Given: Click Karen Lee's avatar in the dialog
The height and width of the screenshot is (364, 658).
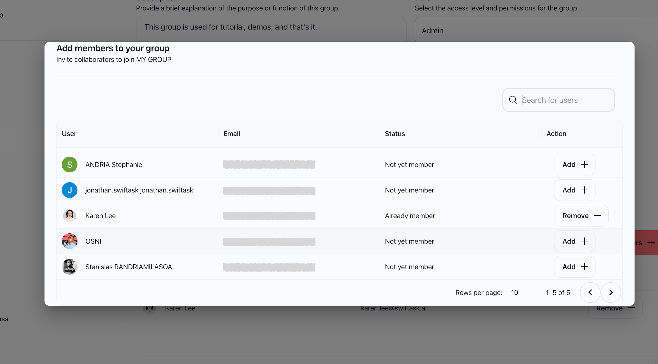Looking at the screenshot, I should click(x=70, y=216).
